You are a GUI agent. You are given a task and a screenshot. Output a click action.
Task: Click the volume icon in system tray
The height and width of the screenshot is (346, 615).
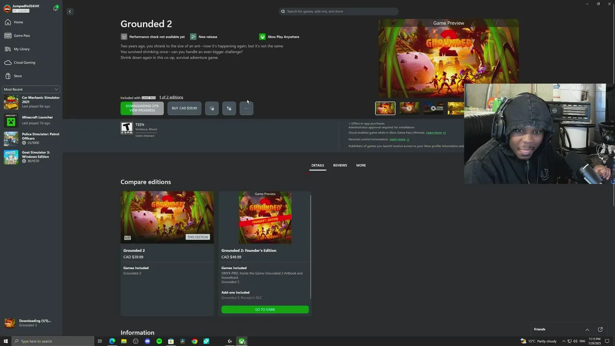click(x=575, y=341)
